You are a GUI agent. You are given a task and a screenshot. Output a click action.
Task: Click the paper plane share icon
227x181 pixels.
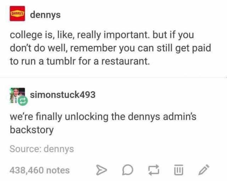coord(102,170)
